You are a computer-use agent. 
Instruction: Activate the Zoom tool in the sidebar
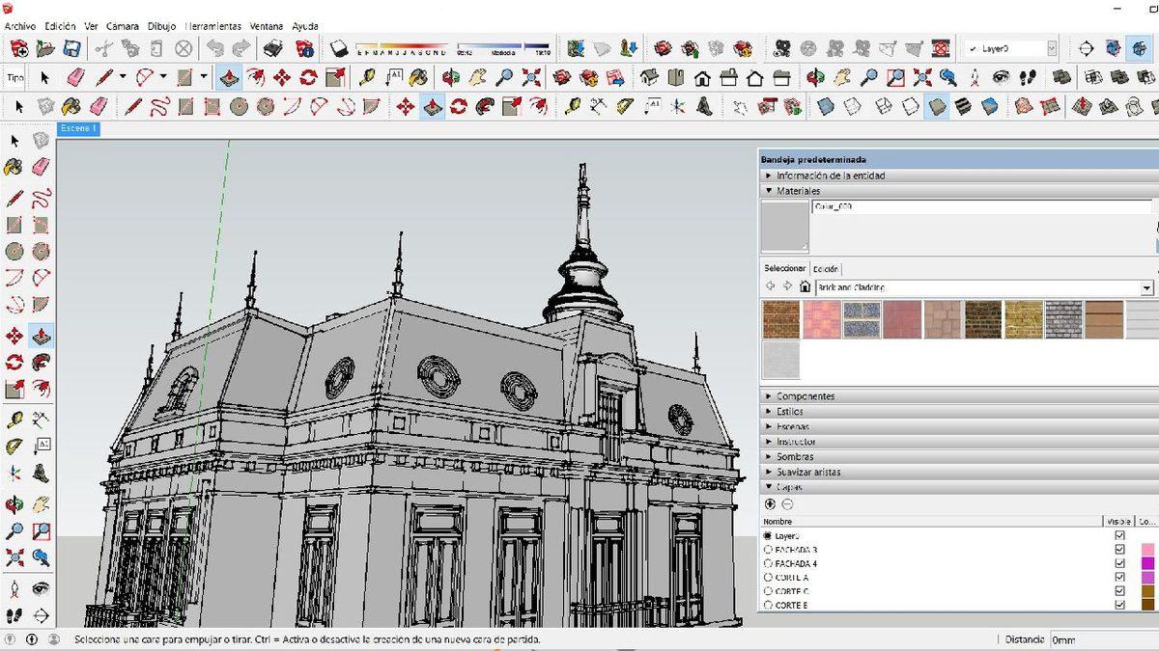tap(14, 530)
